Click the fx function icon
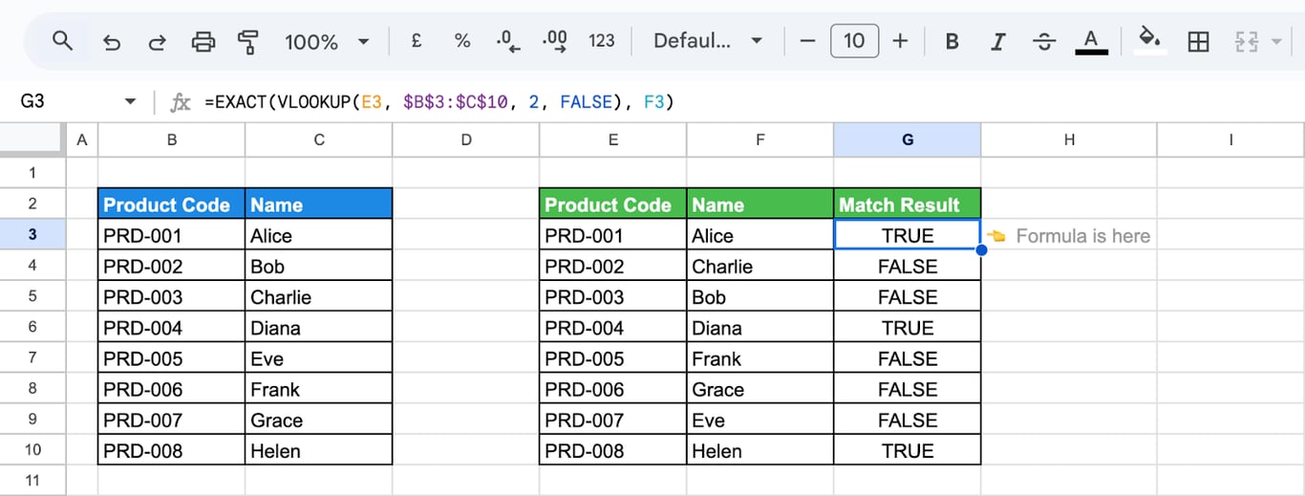Viewport: 1305px width, 496px height. pos(180,102)
